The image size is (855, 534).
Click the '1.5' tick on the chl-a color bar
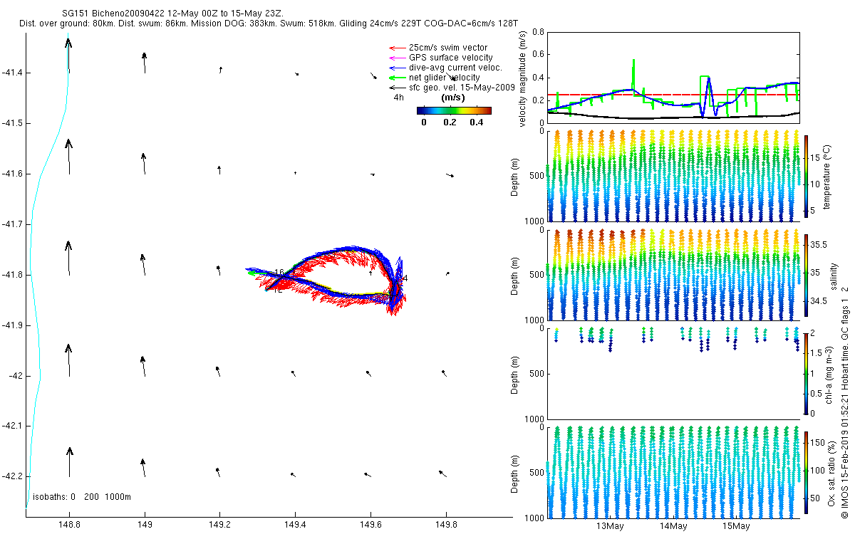tap(817, 353)
